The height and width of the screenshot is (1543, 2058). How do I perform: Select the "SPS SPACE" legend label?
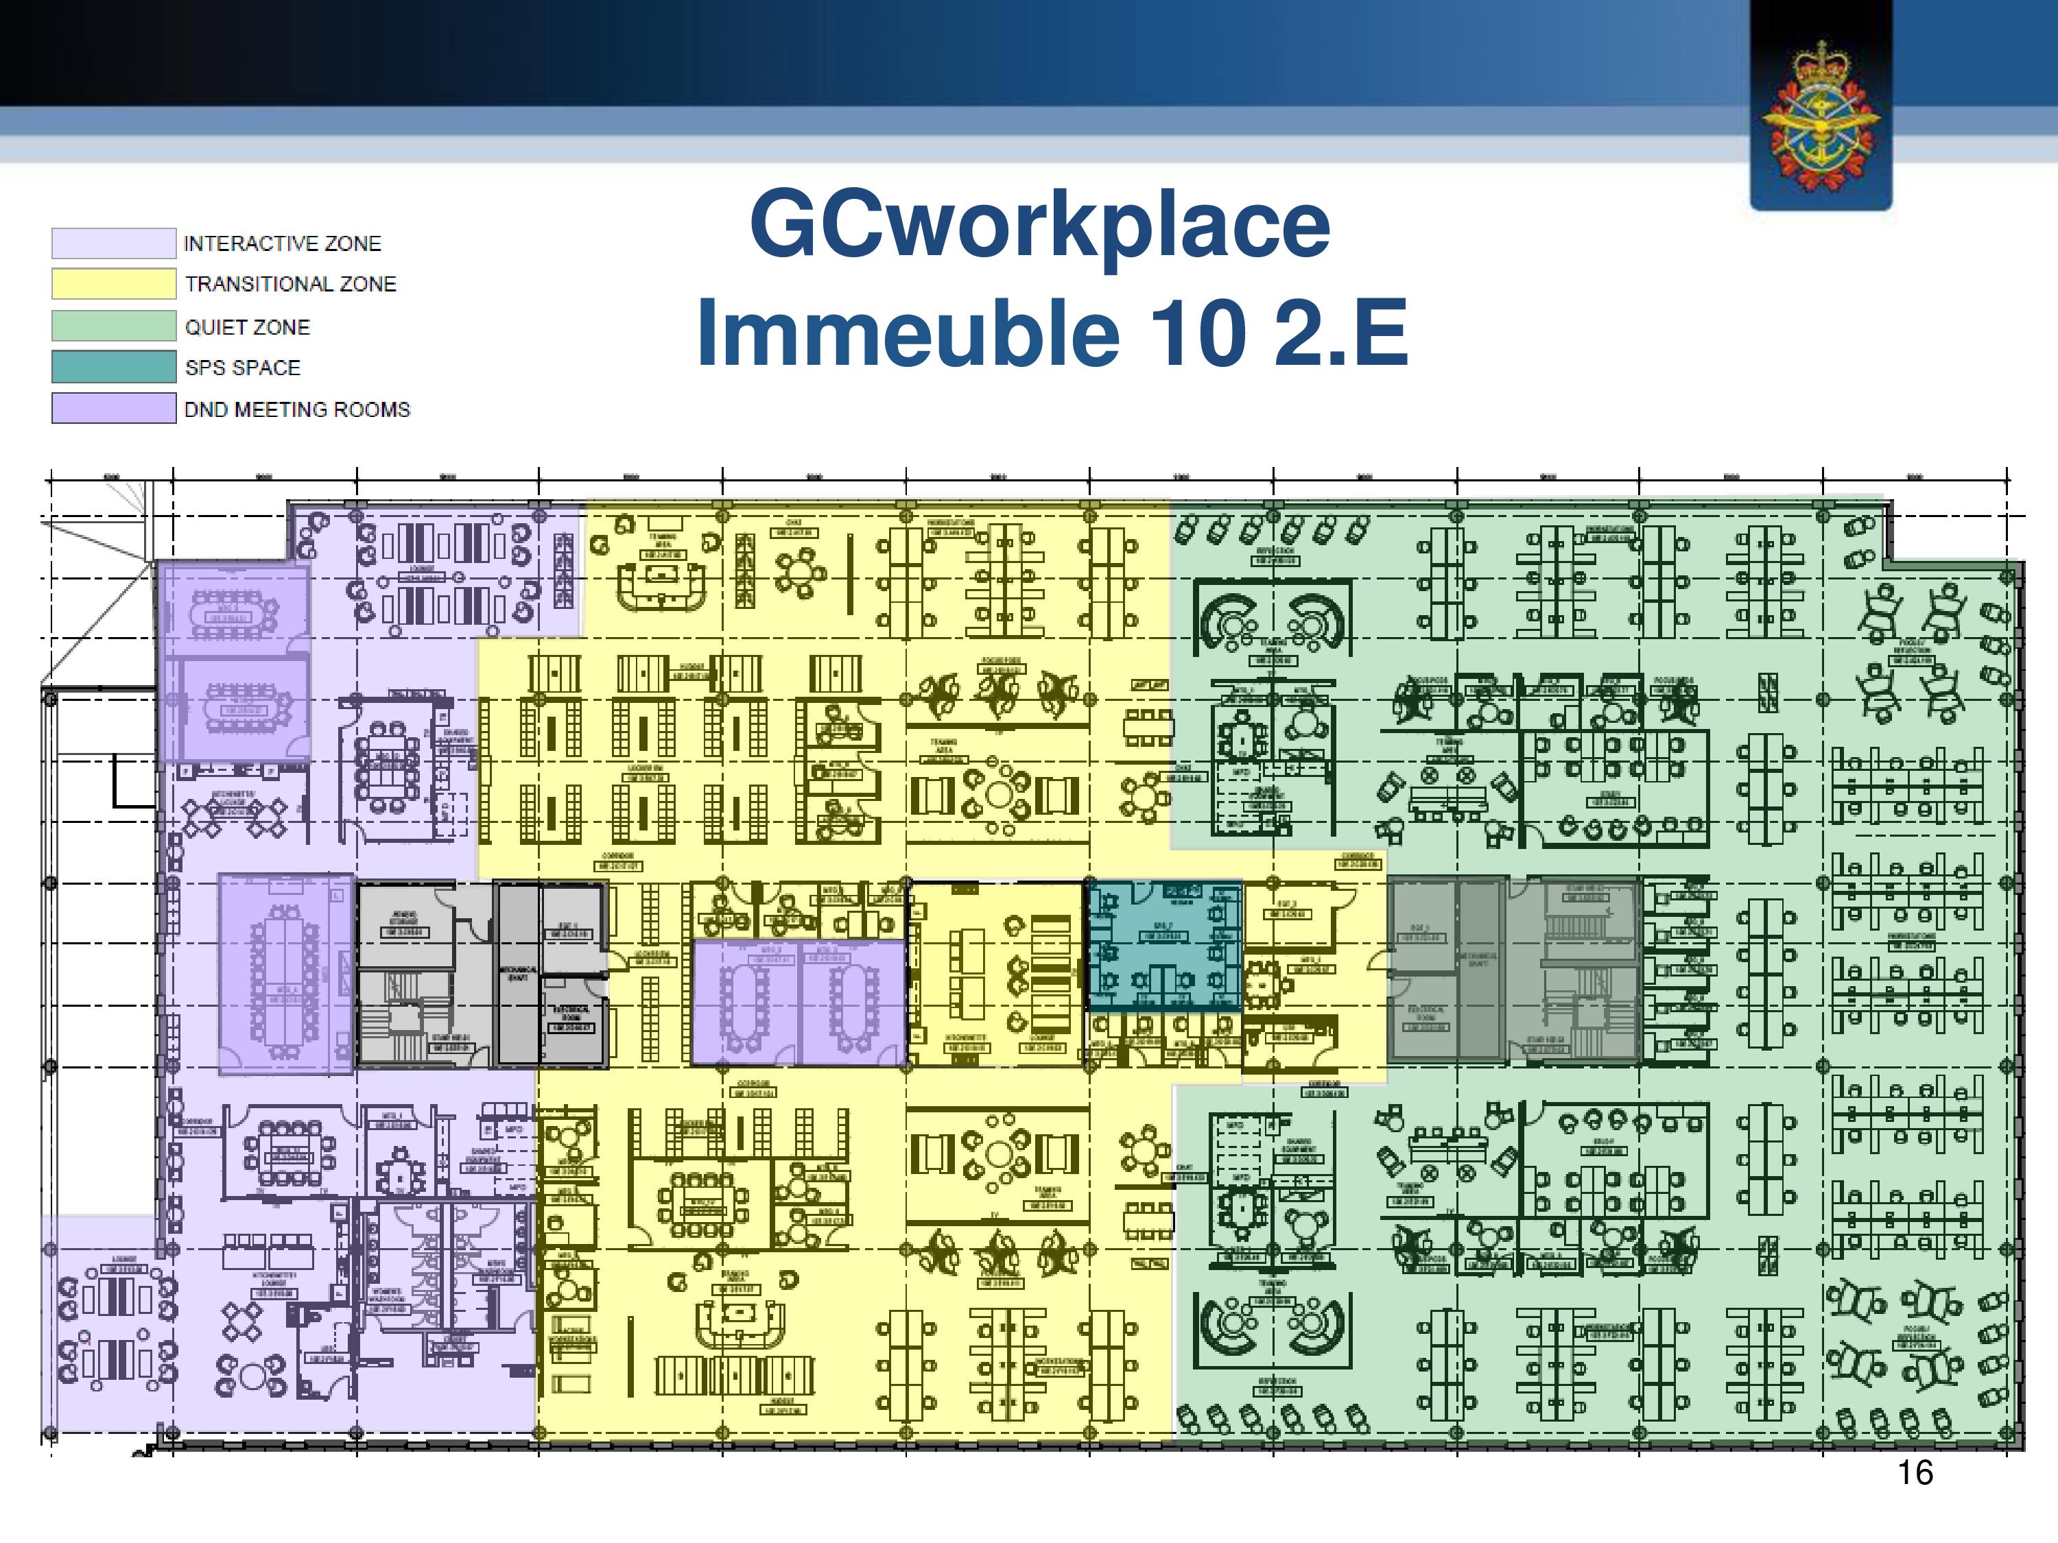pos(243,368)
